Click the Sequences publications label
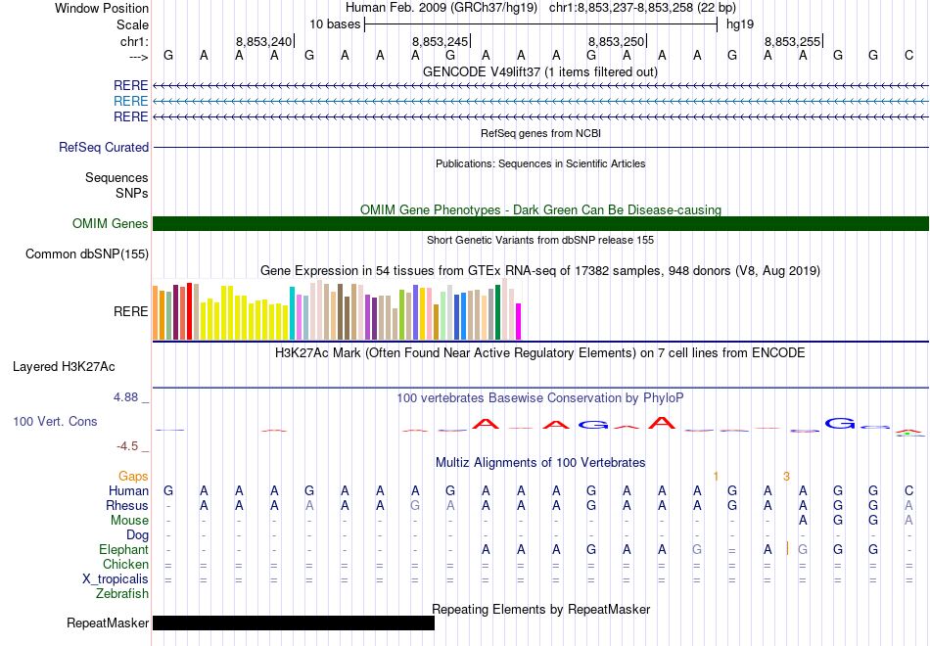The height and width of the screenshot is (646, 930). [116, 178]
